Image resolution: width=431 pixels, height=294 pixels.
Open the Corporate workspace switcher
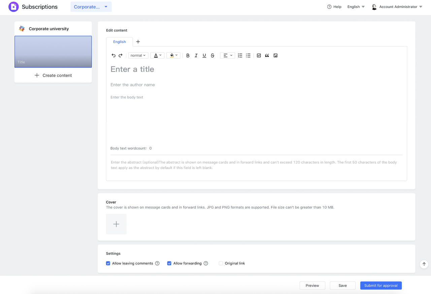[91, 6]
